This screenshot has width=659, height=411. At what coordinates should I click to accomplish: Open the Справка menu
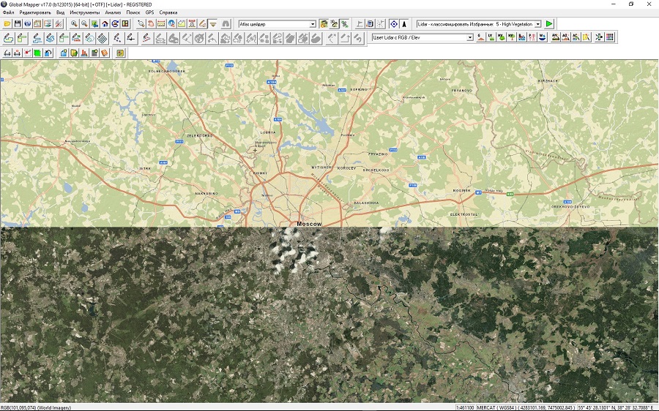point(168,12)
